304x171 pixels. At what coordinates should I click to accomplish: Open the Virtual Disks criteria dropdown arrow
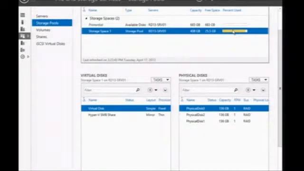click(156, 90)
